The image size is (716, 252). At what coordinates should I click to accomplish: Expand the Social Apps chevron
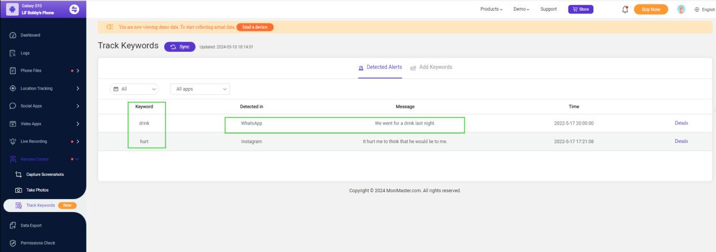[77, 106]
